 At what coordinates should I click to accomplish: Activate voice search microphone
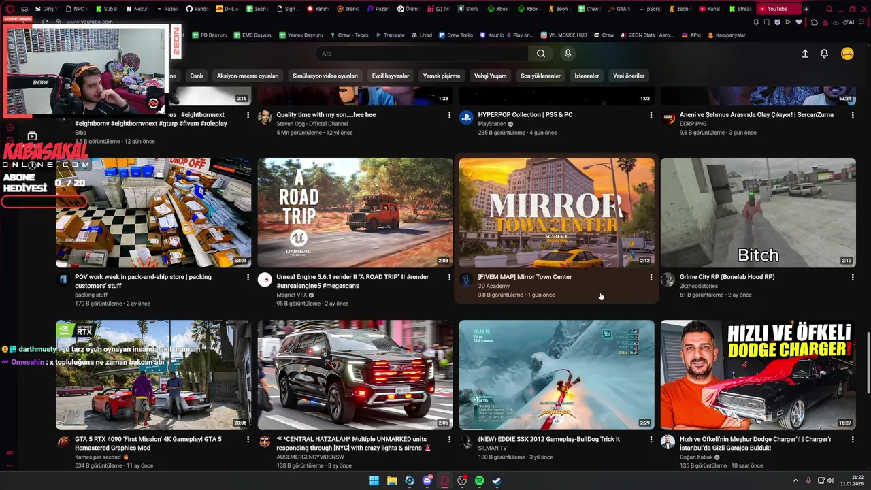click(568, 54)
